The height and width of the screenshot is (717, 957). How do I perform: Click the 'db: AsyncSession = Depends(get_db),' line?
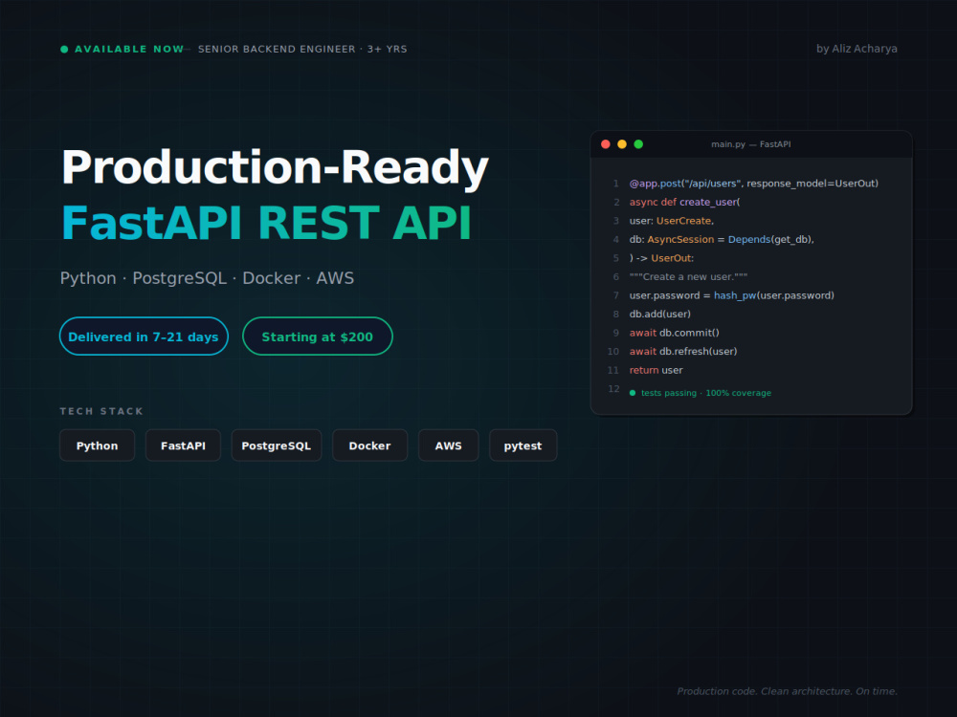[722, 240]
